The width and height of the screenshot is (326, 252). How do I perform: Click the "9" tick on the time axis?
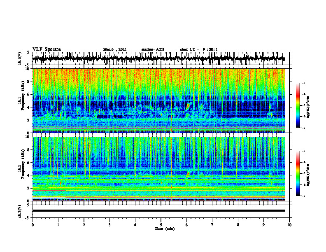point(263,225)
